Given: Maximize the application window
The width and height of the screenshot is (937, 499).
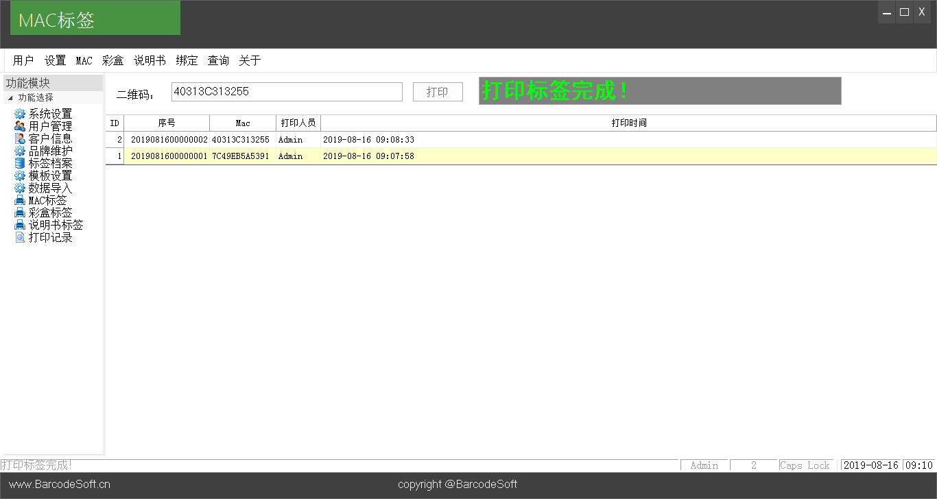Looking at the screenshot, I should (x=905, y=12).
